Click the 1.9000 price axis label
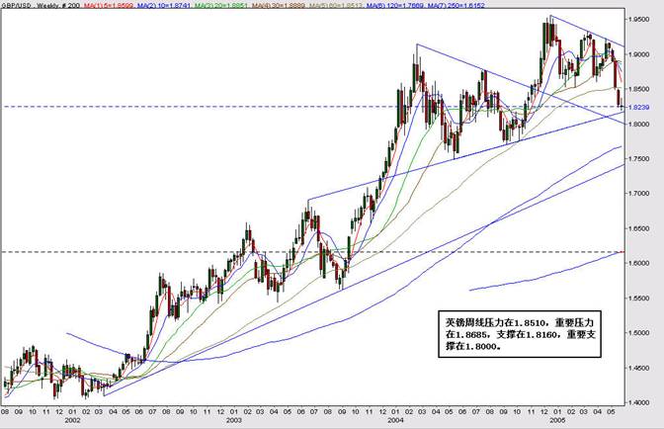664x429 pixels. 639,54
